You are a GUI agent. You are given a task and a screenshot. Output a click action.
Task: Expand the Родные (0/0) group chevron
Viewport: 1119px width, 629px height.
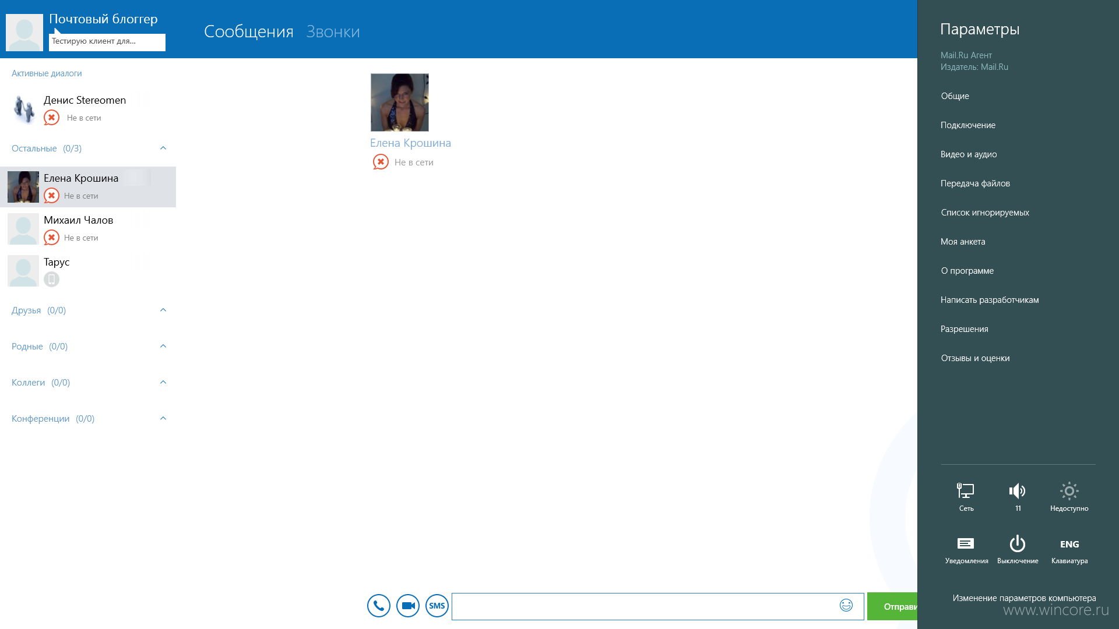163,346
